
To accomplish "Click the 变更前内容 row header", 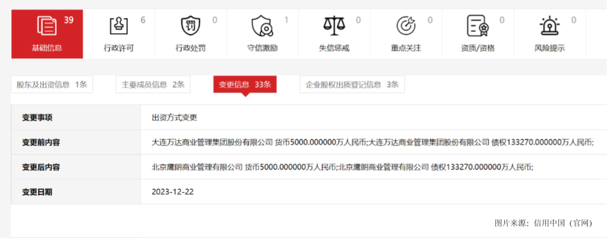I will (76, 142).
